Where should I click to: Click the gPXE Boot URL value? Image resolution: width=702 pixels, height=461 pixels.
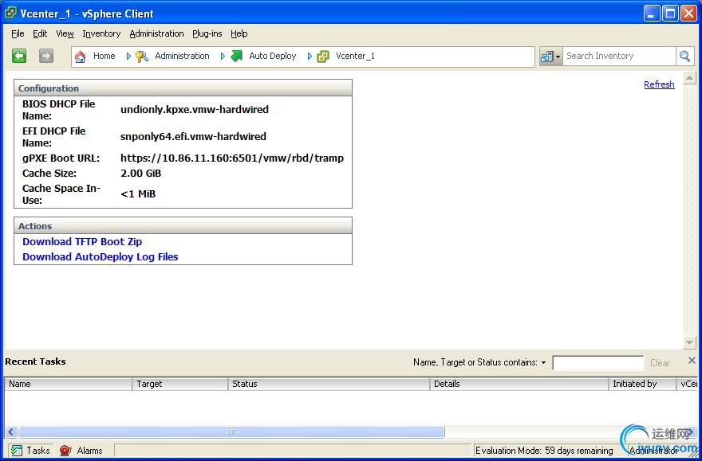point(232,158)
